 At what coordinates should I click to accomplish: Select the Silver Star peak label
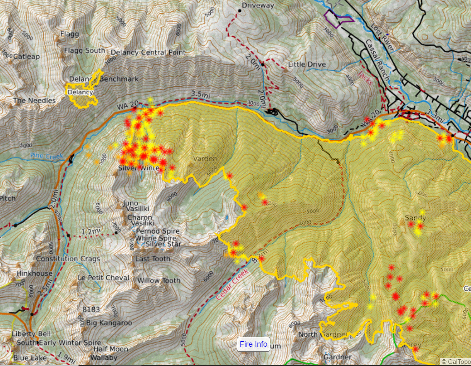[163, 244]
